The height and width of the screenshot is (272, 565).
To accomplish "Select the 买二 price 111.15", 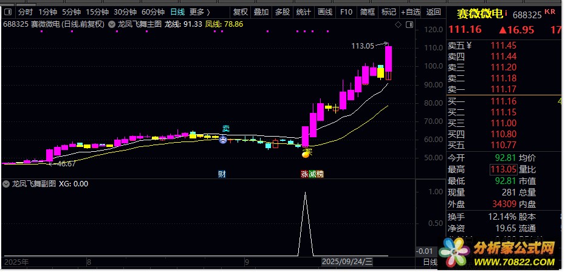I will pos(504,112).
